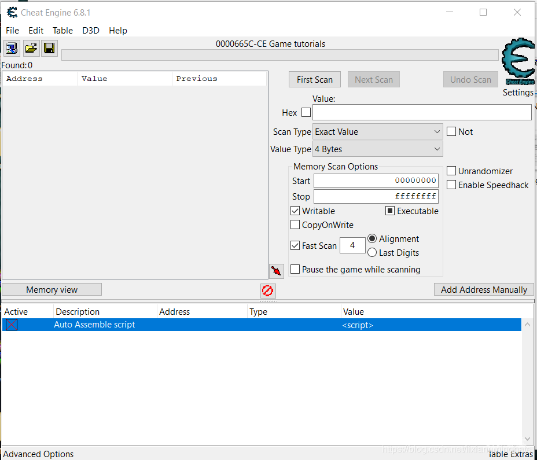Open the File menu
This screenshot has width=537, height=460.
[12, 31]
